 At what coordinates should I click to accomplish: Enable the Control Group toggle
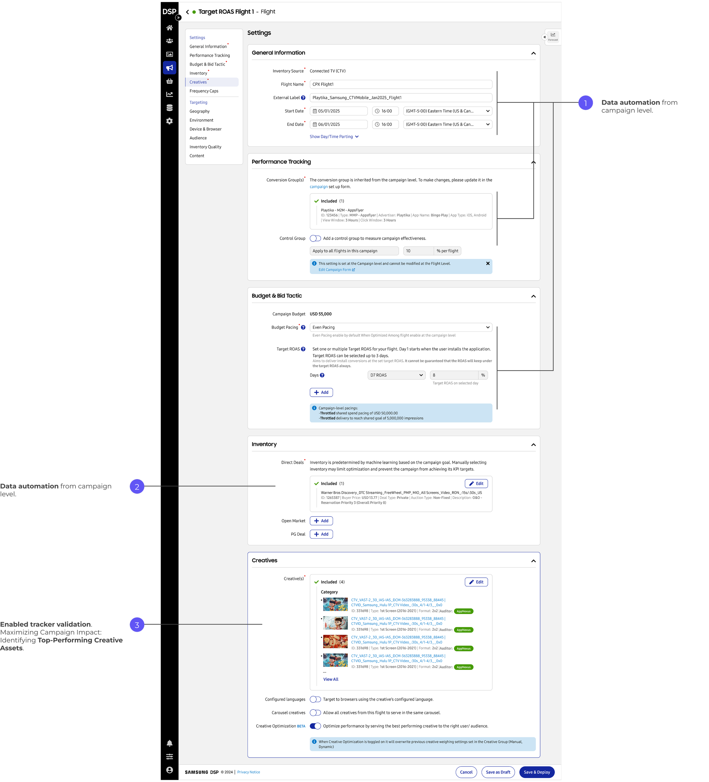coord(315,238)
